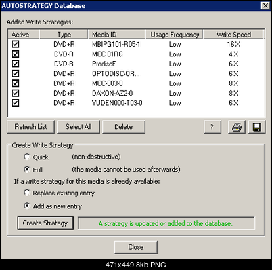Image resolution: width=272 pixels, height=270 pixels.
Task: Choose Replace existing entry option
Action: click(x=27, y=193)
